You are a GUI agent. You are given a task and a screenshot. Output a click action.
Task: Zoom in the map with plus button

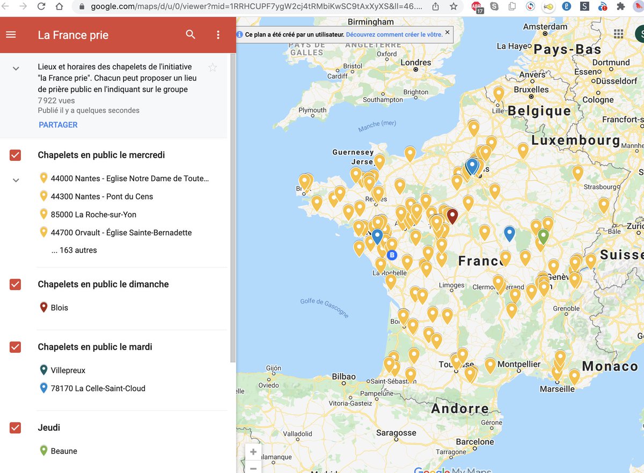(253, 452)
